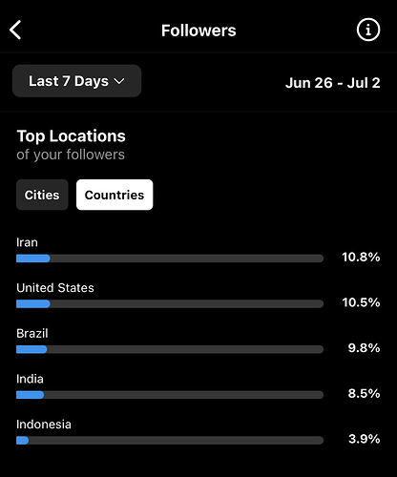
Task: Click the Top Locations heading
Action: tap(71, 136)
